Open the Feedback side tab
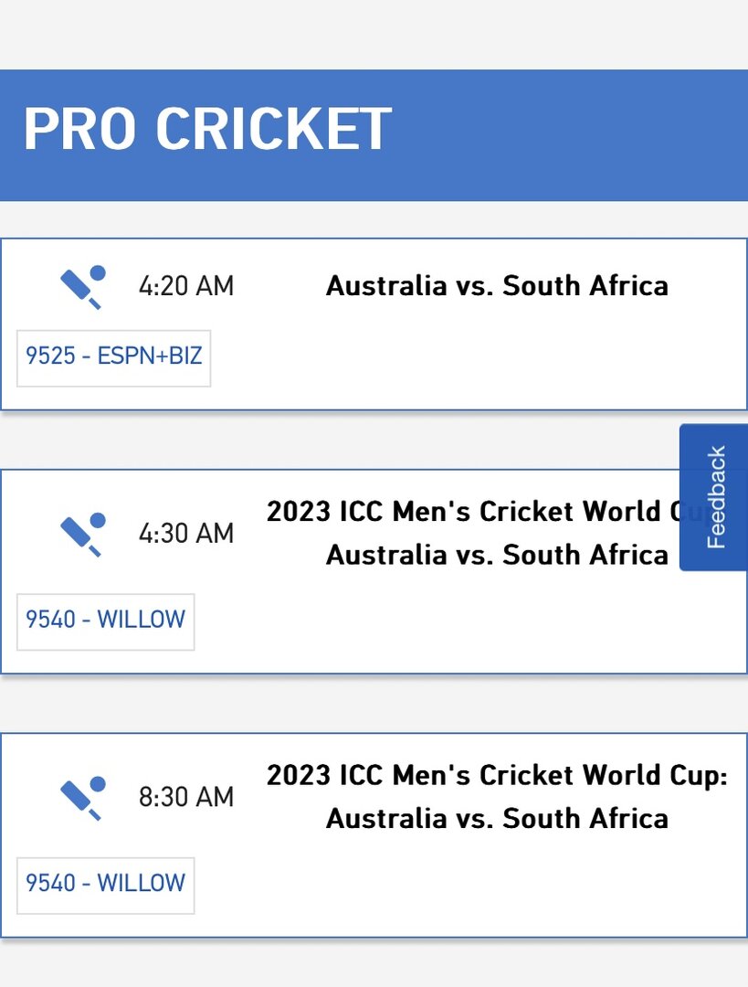 pyautogui.click(x=714, y=497)
